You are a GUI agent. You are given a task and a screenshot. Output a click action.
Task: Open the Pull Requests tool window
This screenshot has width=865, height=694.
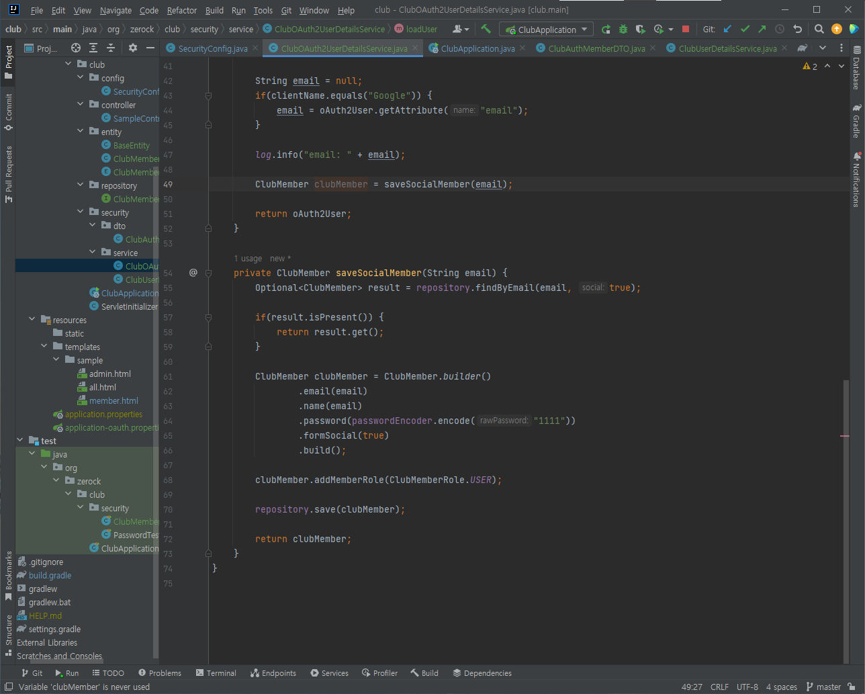[8, 174]
